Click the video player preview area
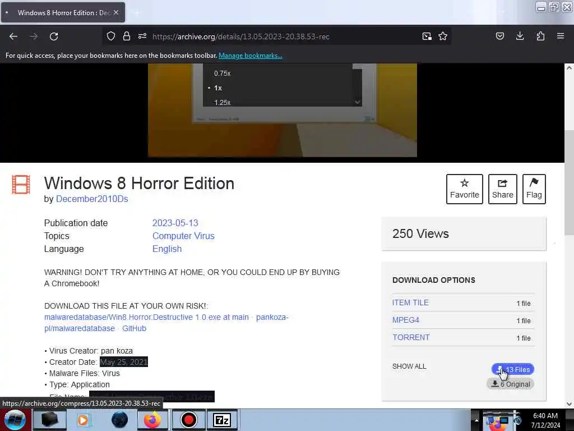The height and width of the screenshot is (431, 574). 283,110
